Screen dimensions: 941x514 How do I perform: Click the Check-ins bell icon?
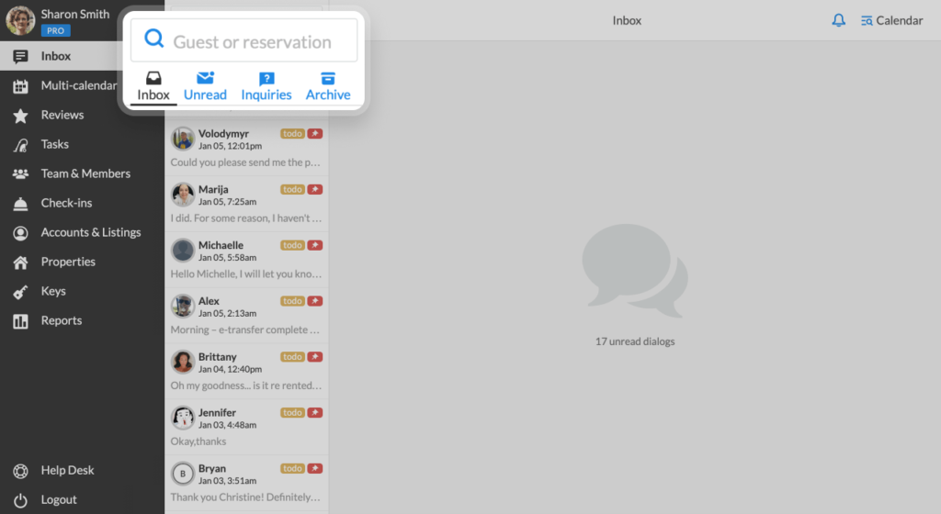(x=20, y=204)
